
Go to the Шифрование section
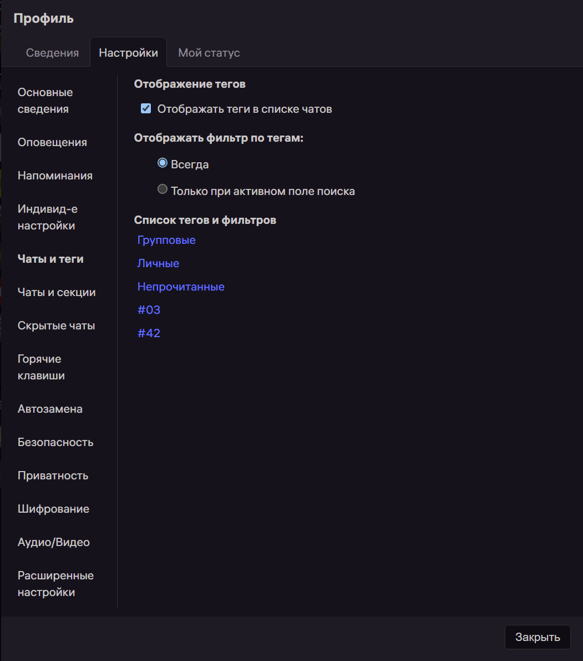(x=53, y=508)
